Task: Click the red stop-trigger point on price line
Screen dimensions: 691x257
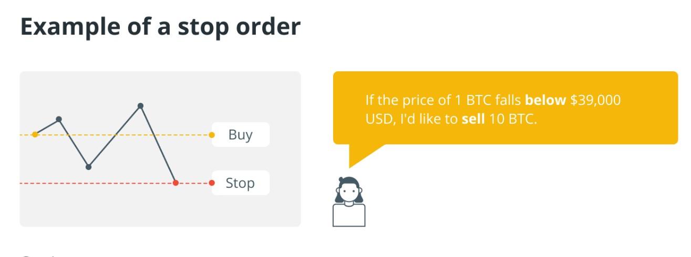Action: click(x=176, y=183)
